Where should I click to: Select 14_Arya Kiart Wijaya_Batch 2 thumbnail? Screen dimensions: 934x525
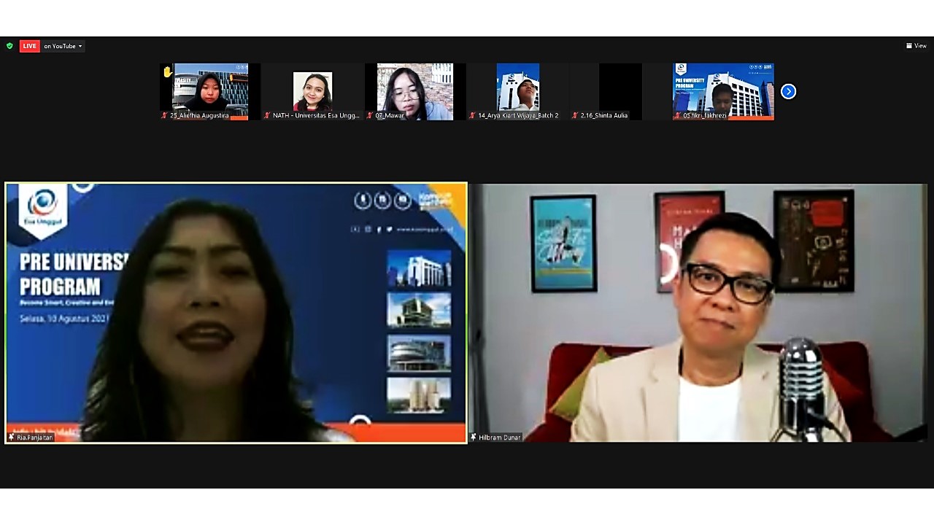[x=517, y=91]
